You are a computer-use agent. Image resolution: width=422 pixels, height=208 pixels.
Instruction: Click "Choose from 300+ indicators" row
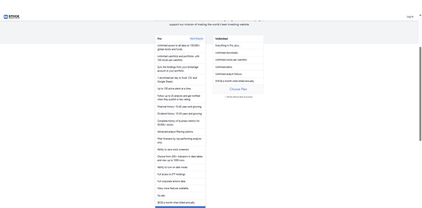point(180,158)
